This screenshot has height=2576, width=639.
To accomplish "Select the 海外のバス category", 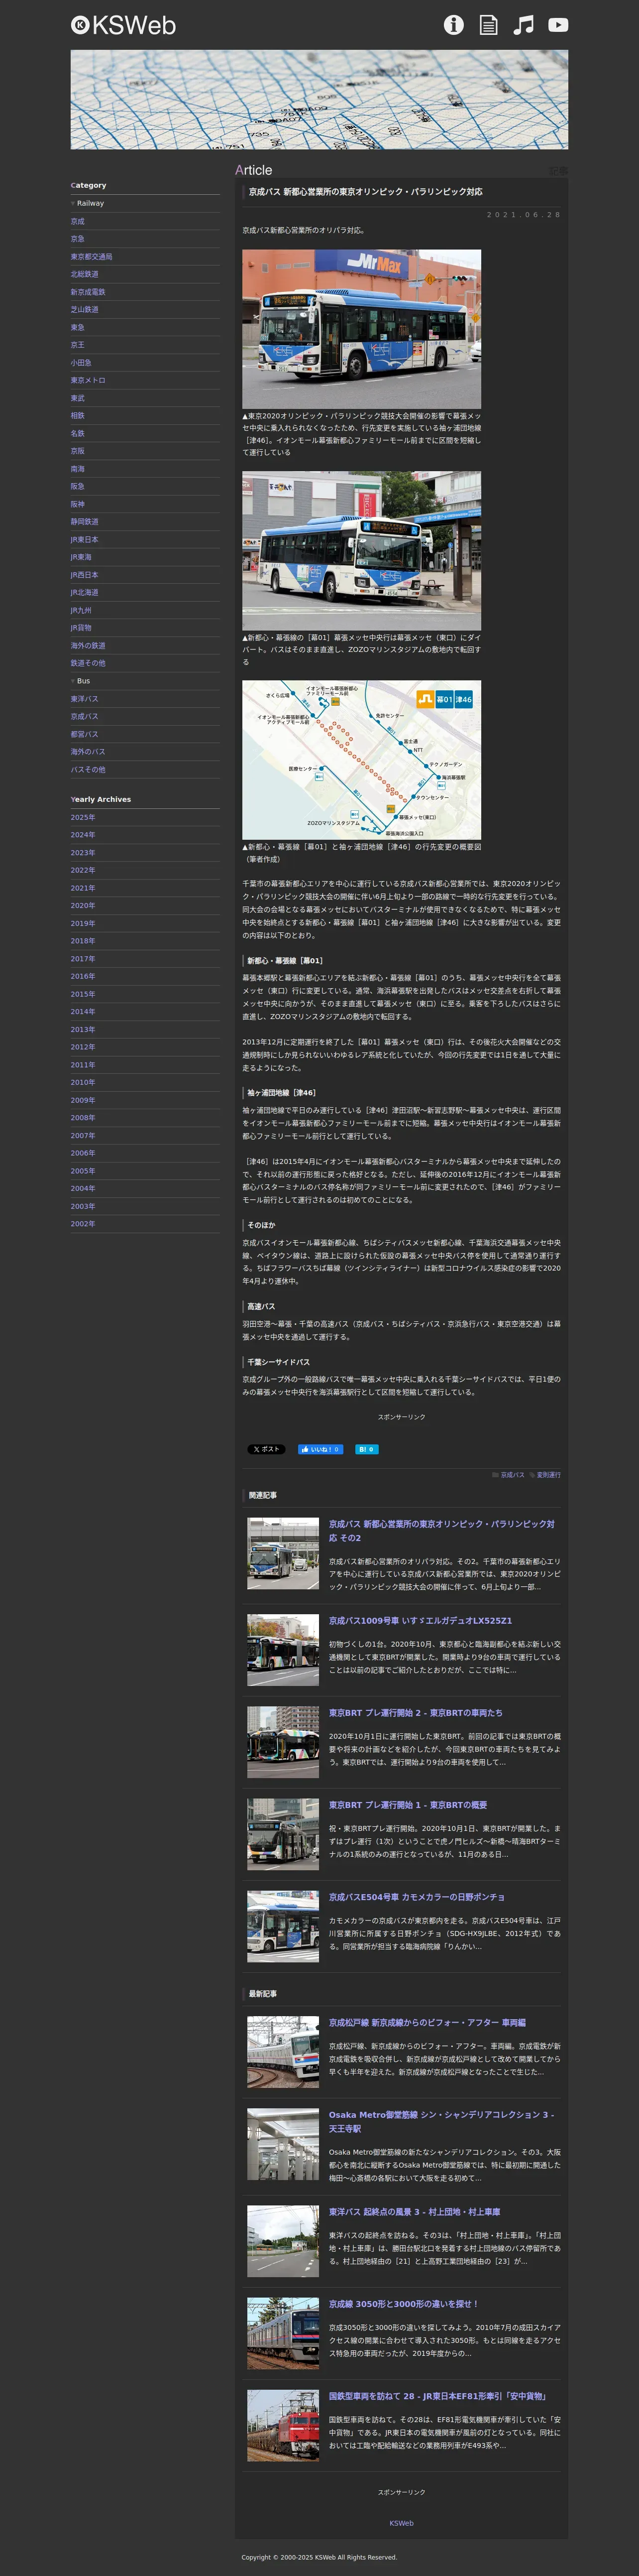I will 88,752.
